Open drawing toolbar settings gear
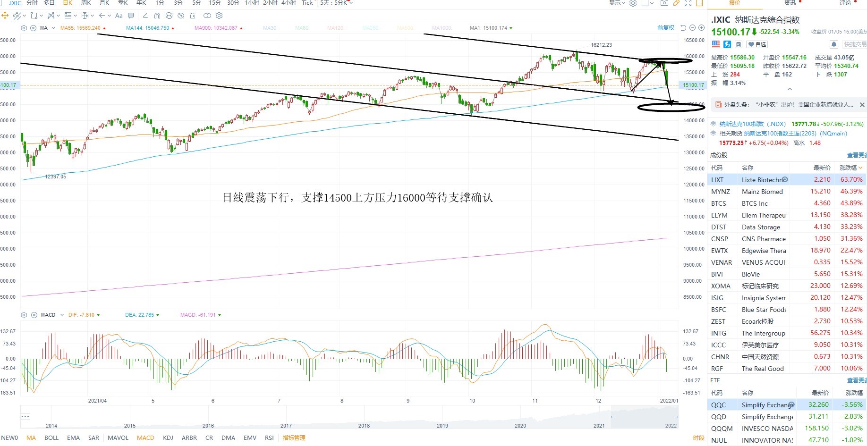867x446 pixels. pyautogui.click(x=219, y=16)
